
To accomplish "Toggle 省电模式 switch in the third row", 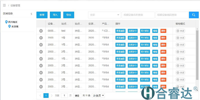I will pyautogui.click(x=180, y=45).
